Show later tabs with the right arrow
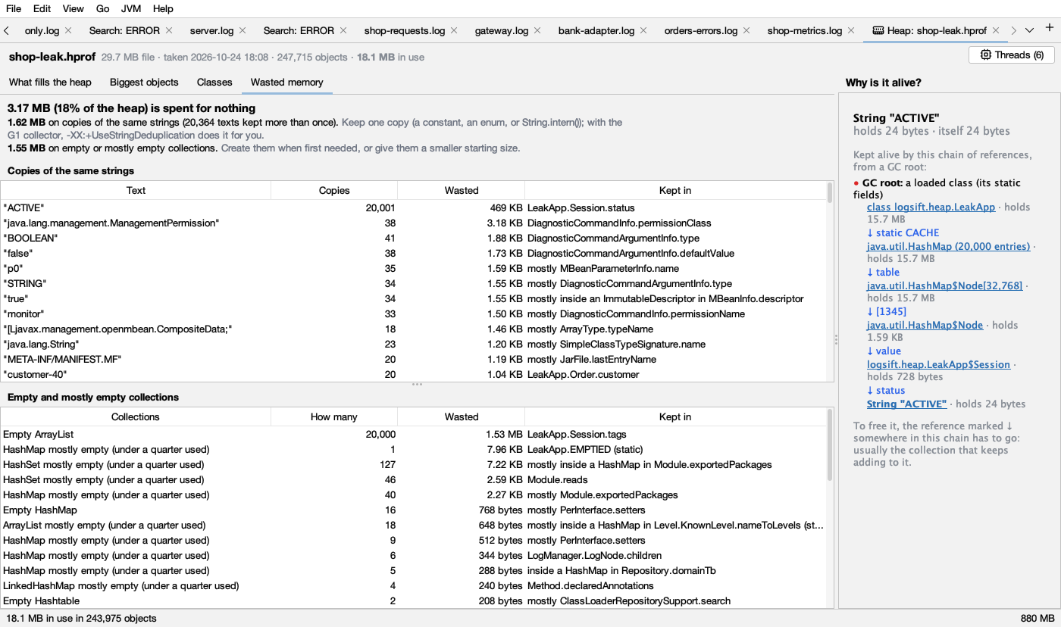The image size is (1061, 627). pyautogui.click(x=1014, y=31)
